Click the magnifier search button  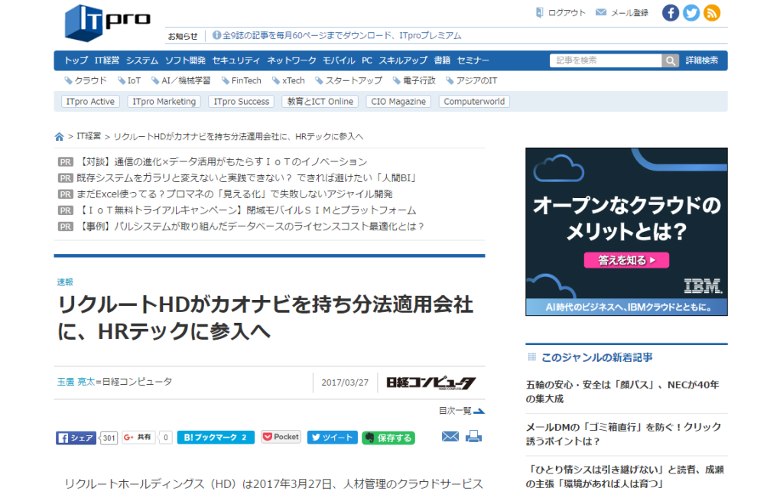[x=670, y=60]
